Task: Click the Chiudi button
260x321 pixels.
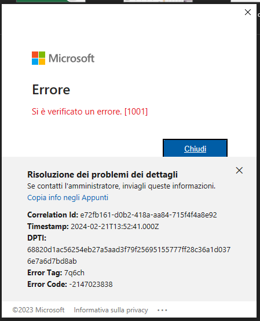Action: pos(195,148)
